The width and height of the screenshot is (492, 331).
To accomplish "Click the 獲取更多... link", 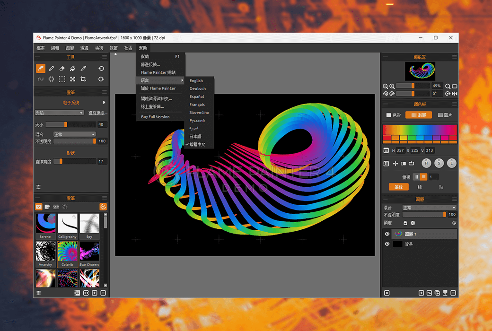I will [x=97, y=113].
